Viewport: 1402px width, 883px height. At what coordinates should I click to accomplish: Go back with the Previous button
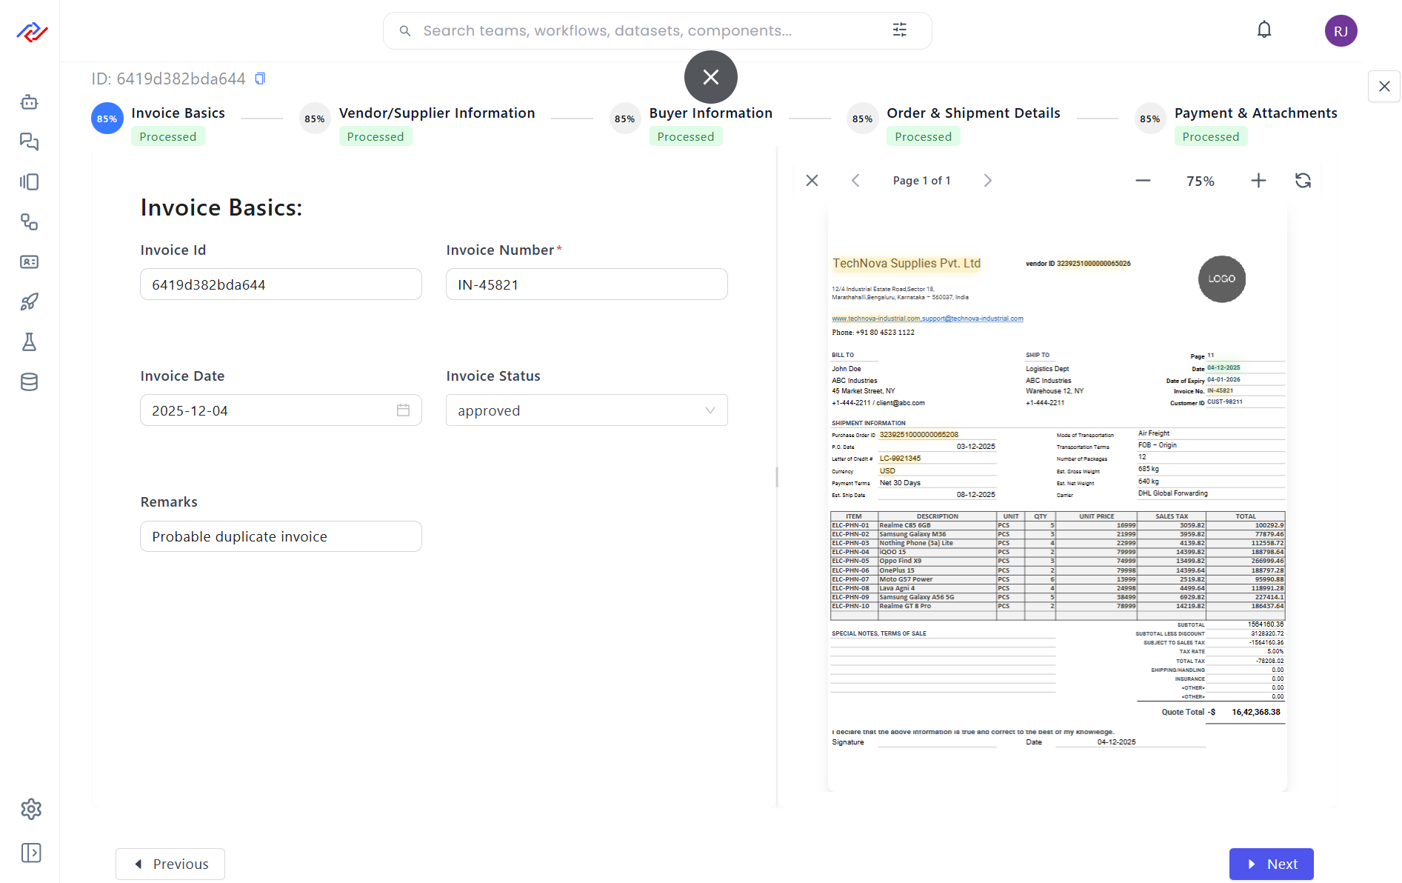[x=170, y=864]
